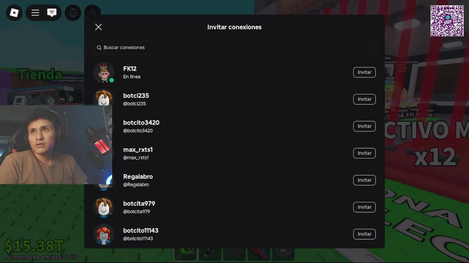The width and height of the screenshot is (469, 263).
Task: Invite Regalabro to the server
Action: click(364, 180)
